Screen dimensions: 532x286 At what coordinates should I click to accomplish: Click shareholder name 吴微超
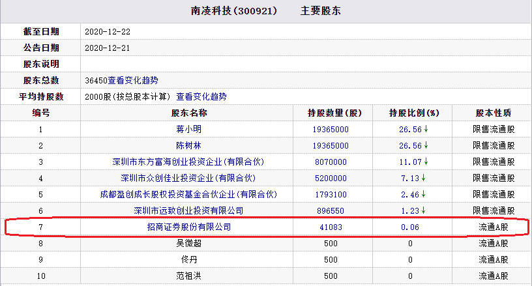pos(188,243)
